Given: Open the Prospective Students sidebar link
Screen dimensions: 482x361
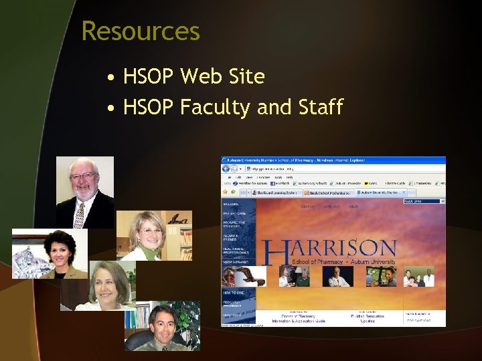Looking at the screenshot, I should 234,225.
